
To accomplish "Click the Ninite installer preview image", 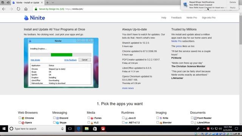I will (x=61, y=63).
